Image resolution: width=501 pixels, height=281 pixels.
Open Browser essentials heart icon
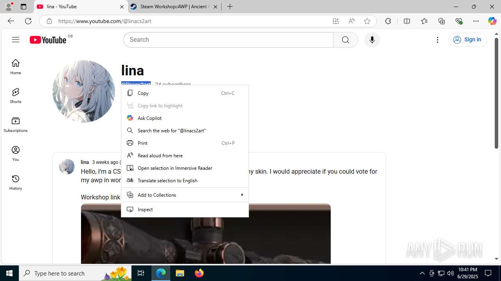(459, 21)
